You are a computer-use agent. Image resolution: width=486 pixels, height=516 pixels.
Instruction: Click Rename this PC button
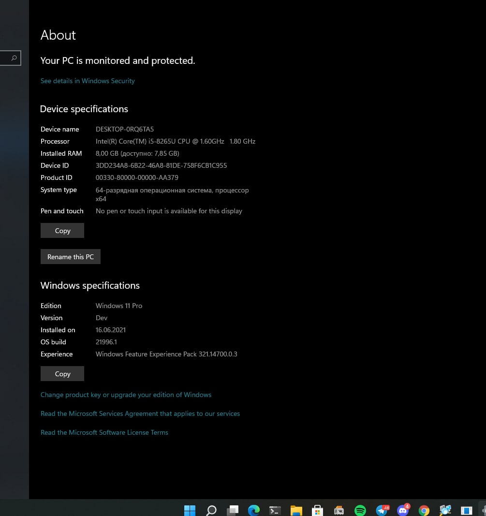click(71, 257)
